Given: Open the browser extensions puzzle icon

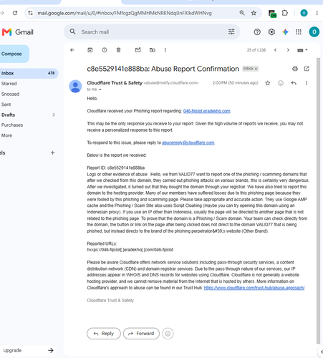Looking at the screenshot, I should click(285, 13).
